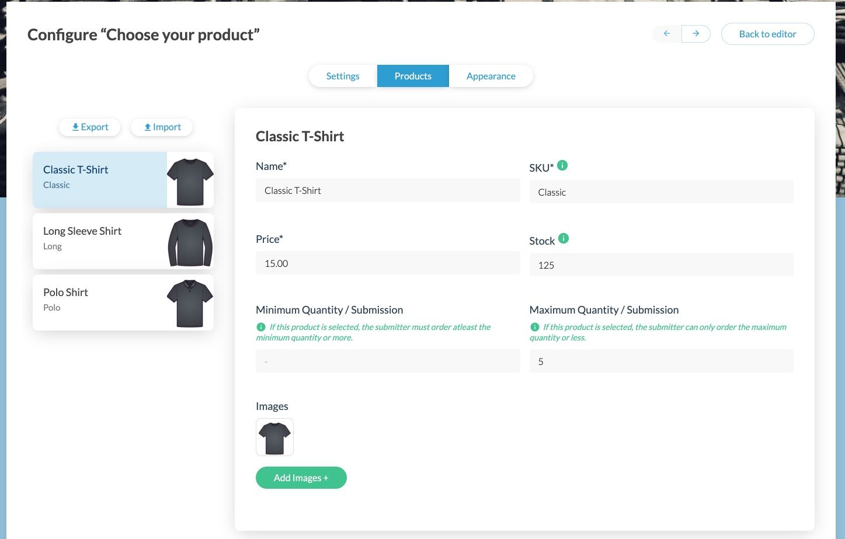
Task: Import products from file
Action: [162, 127]
